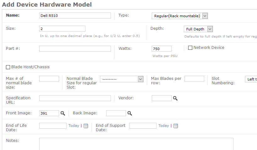Enable the Network Device checkbox
Screen dimensions: 257x150
[x=190, y=48]
